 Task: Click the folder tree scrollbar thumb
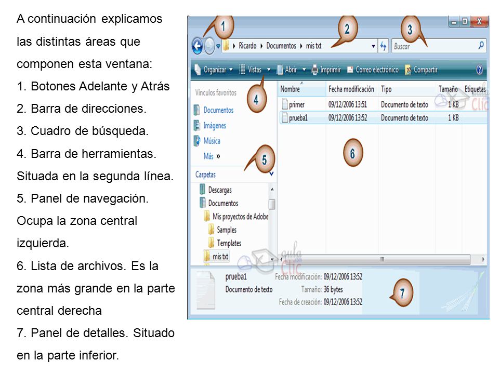[272, 204]
